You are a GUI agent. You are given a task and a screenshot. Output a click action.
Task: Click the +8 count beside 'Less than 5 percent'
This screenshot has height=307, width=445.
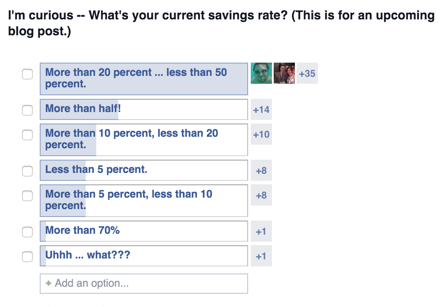click(x=261, y=171)
